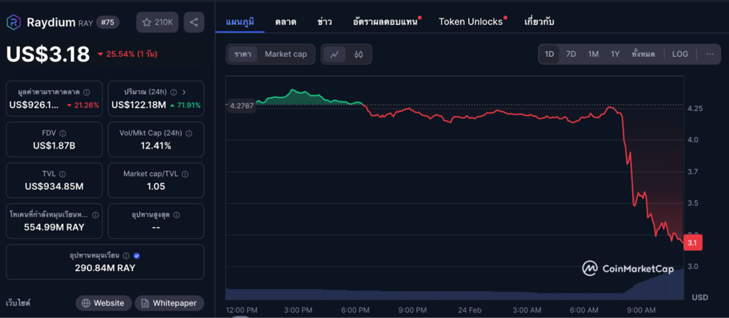Open the Website link button
729x318 pixels.
103,303
